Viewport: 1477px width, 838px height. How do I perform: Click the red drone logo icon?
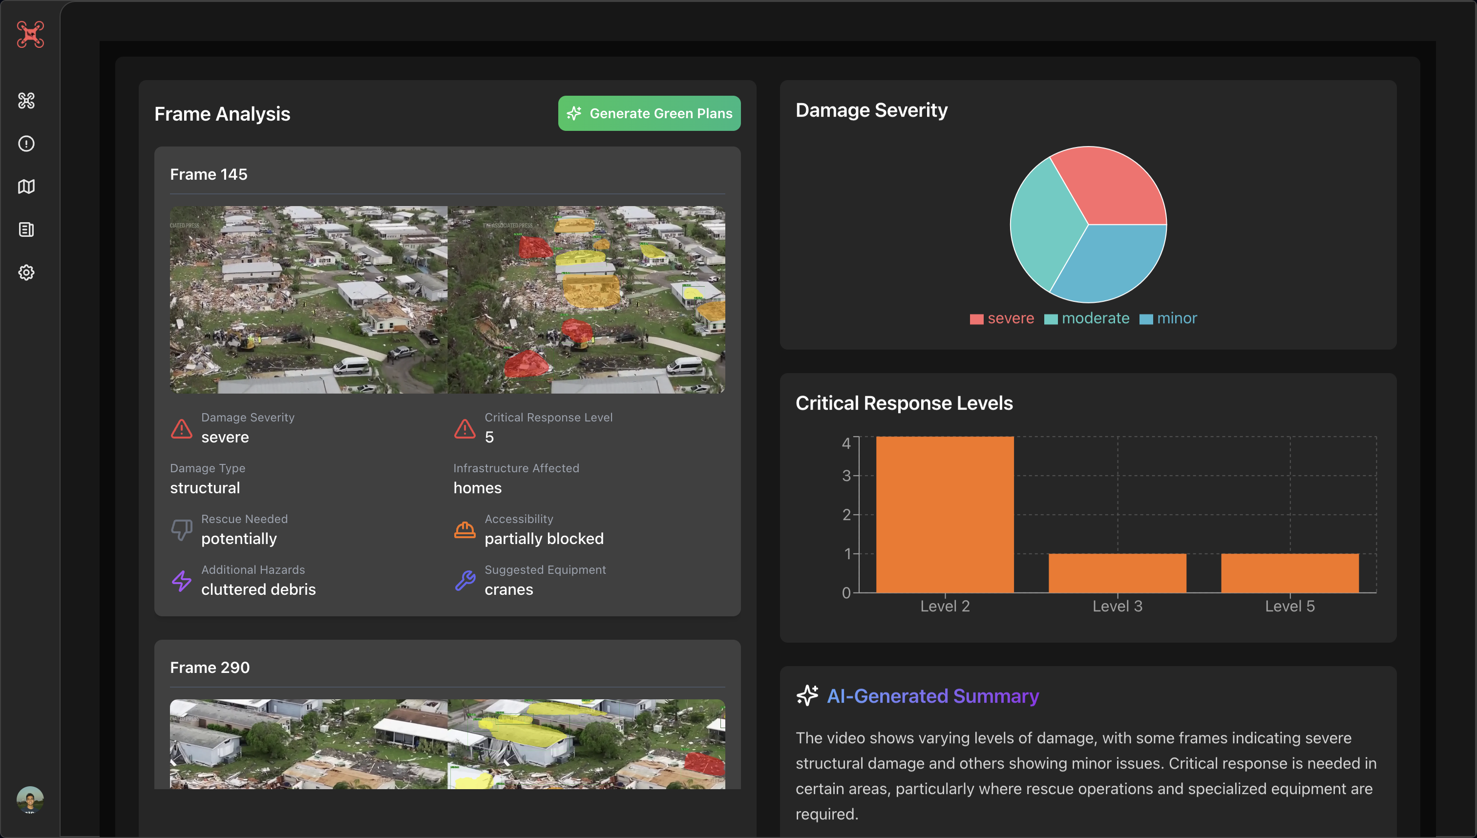(x=30, y=35)
